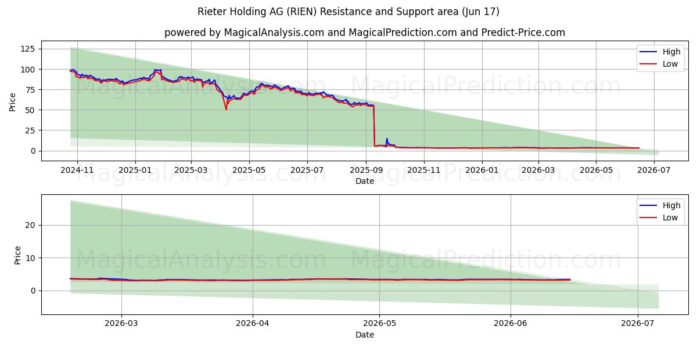Click the blue High line sample in the bottom legend
This screenshot has height=348, width=697.
649,206
